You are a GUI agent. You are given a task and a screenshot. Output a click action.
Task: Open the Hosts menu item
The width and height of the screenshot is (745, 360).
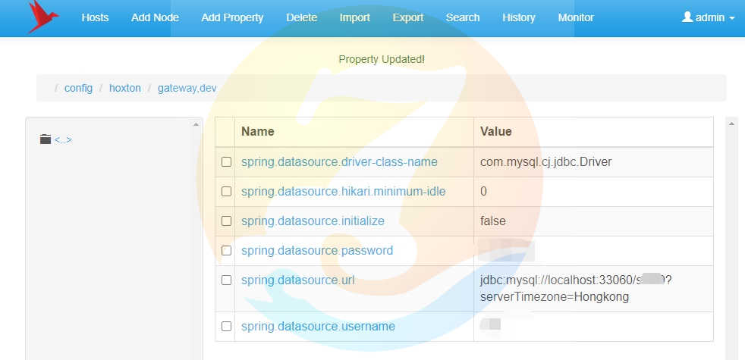(x=95, y=17)
